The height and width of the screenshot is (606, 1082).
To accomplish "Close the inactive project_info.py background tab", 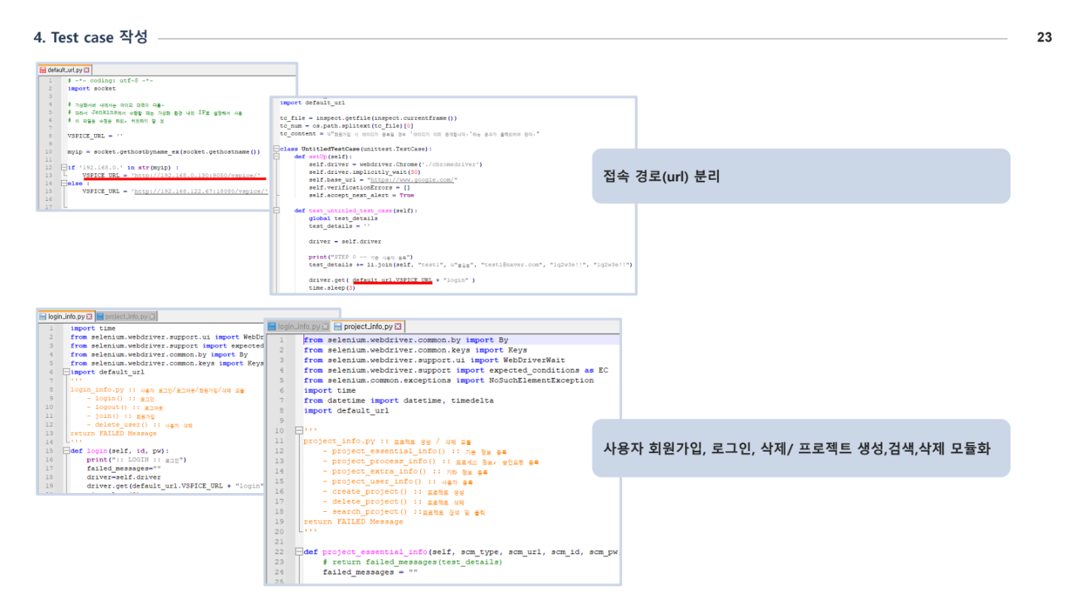I will click(151, 316).
